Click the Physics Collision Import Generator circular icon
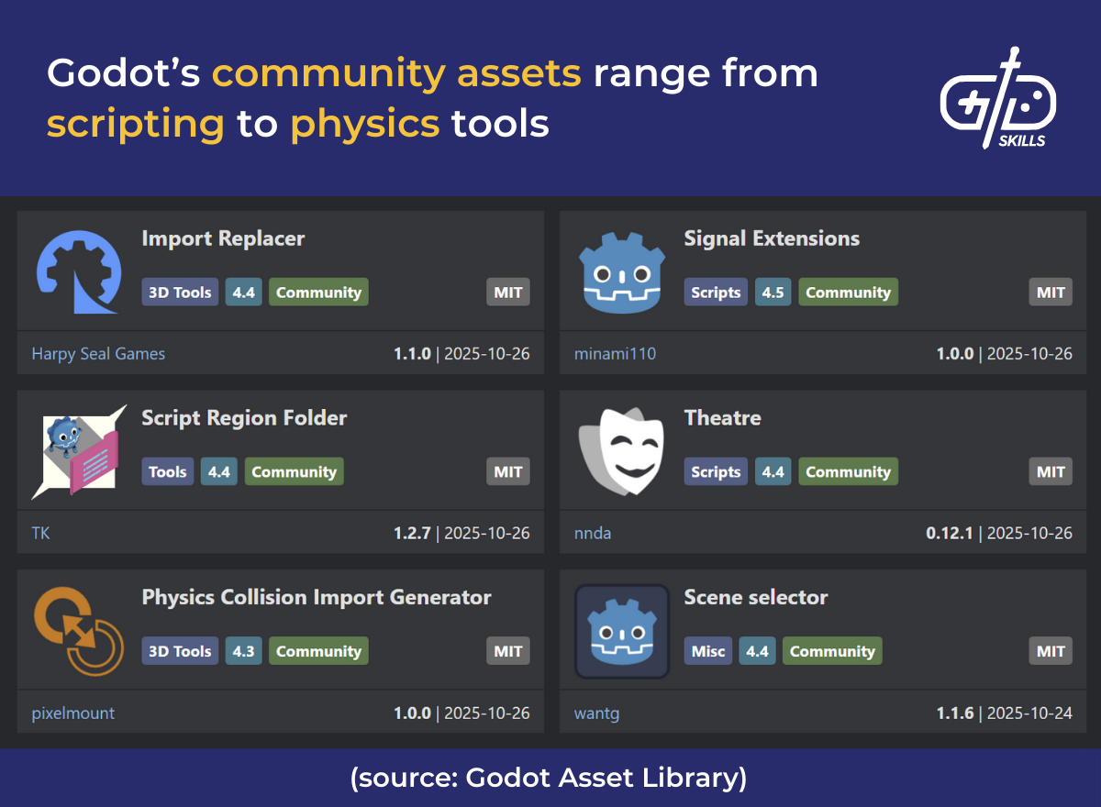The image size is (1101, 807). pos(80,629)
